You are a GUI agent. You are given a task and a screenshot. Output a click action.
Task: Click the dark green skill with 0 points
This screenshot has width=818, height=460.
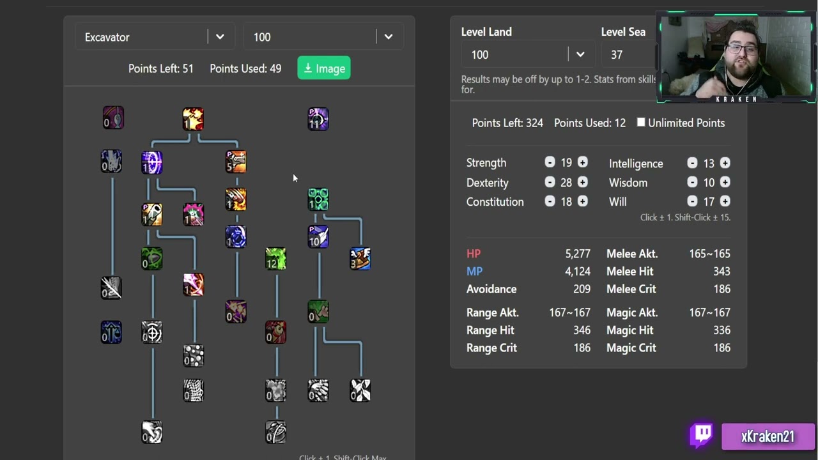[151, 259]
